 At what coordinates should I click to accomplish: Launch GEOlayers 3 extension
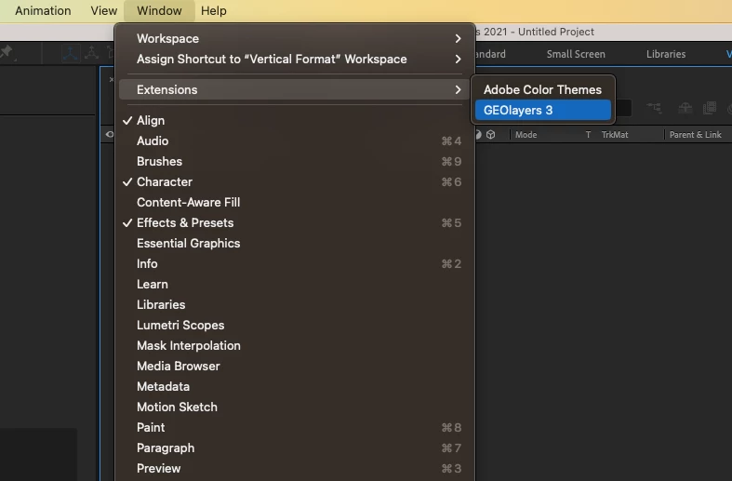[x=543, y=110]
